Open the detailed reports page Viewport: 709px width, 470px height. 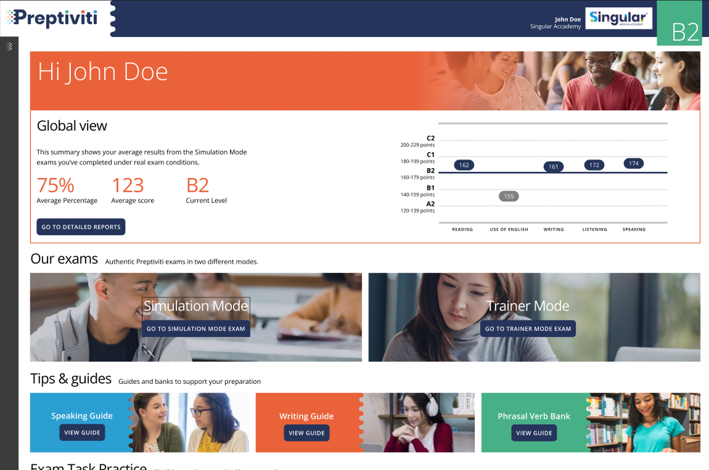81,227
